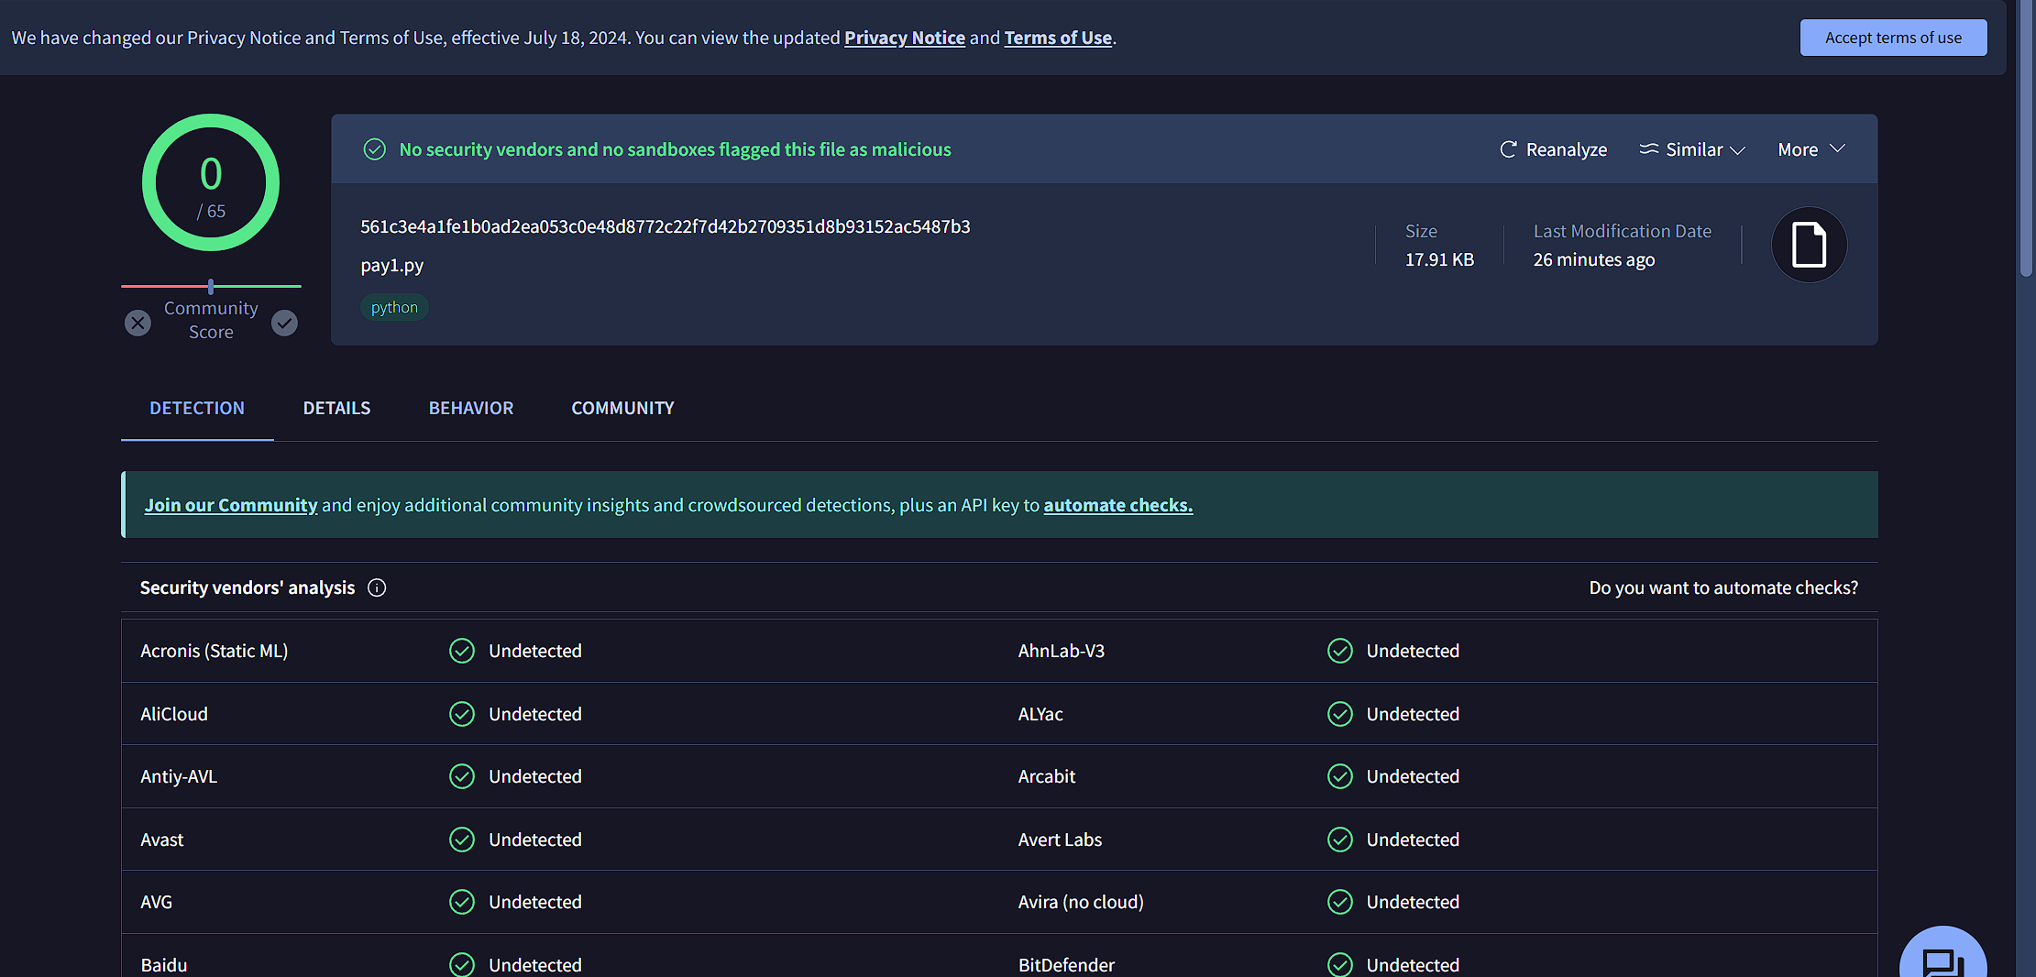Click the green checkmark beside 'No security vendors' message
This screenshot has height=977, width=2036.
tap(374, 149)
